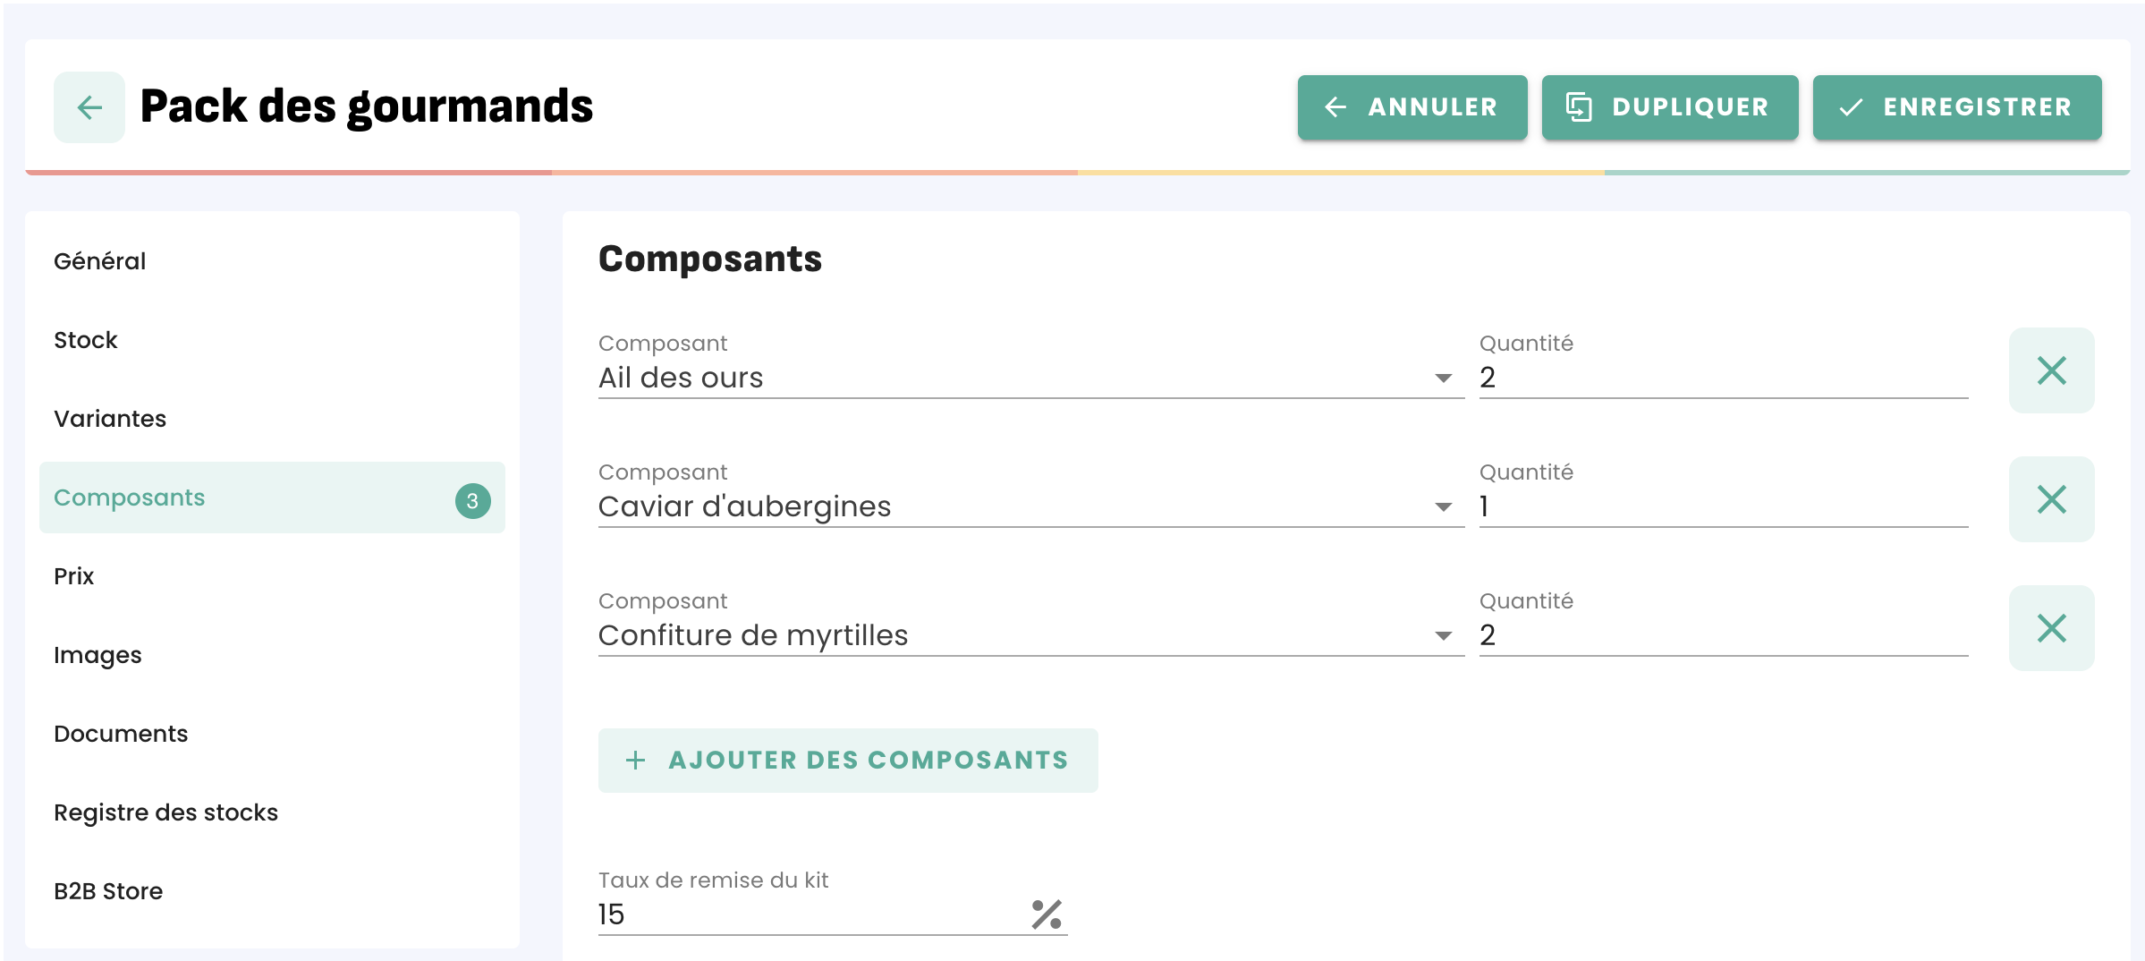Image resolution: width=2145 pixels, height=961 pixels.
Task: Delete the Caviar d'aubergines component row
Action: 2050,499
